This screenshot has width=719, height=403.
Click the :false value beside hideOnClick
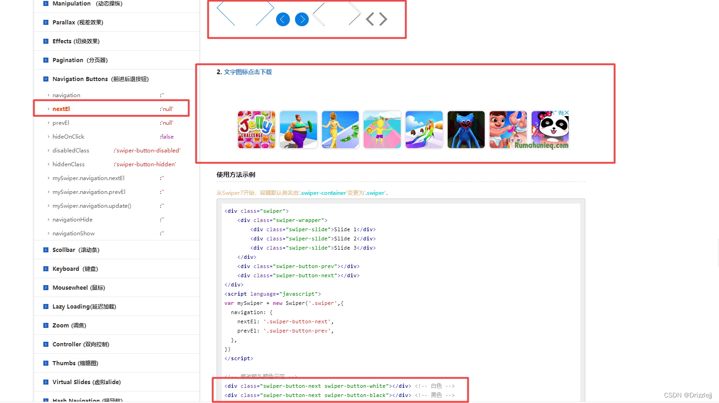[x=167, y=137]
